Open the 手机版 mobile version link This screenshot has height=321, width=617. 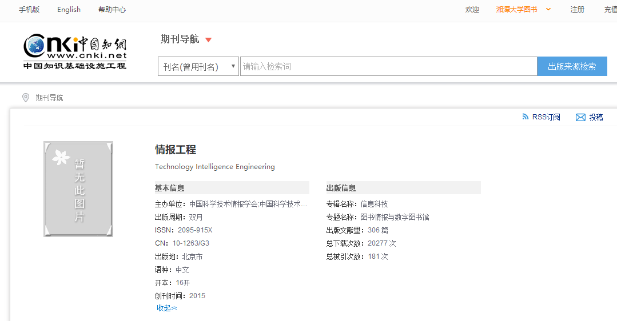[29, 10]
